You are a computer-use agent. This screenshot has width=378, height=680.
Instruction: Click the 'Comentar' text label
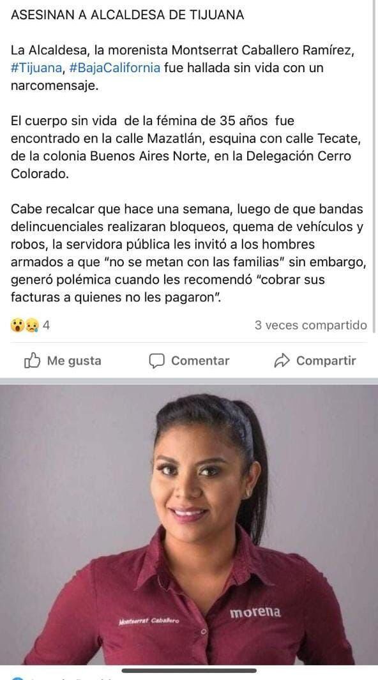tap(200, 361)
